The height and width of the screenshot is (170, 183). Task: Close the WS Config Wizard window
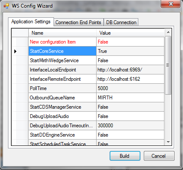[x=170, y=4]
